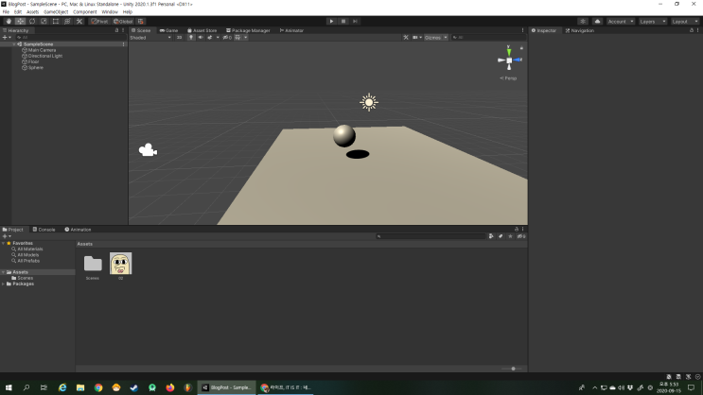
Task: Select All Materials favorite
Action: pyautogui.click(x=30, y=249)
